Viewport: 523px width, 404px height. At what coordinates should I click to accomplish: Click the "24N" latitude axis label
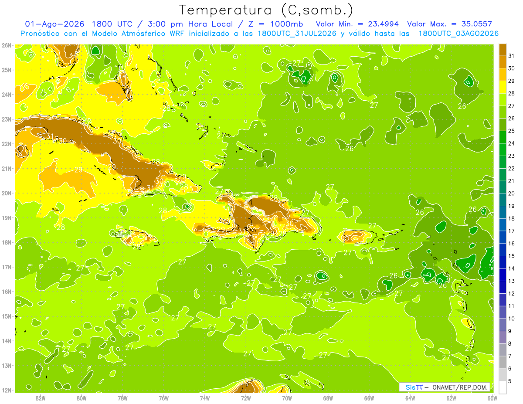click(x=6, y=95)
